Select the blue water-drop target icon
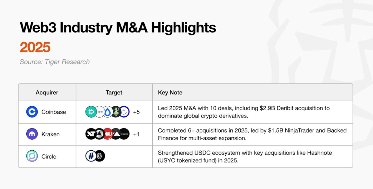The image size is (373, 189). click(x=108, y=112)
